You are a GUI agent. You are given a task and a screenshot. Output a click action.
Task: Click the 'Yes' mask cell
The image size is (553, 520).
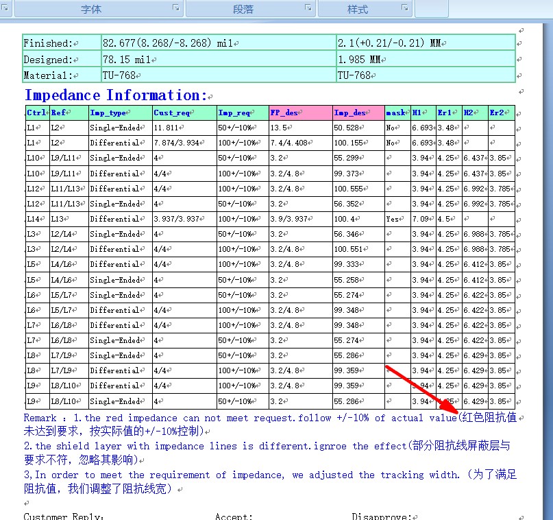398,219
